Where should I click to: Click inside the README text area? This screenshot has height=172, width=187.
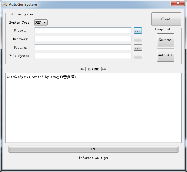(93, 108)
